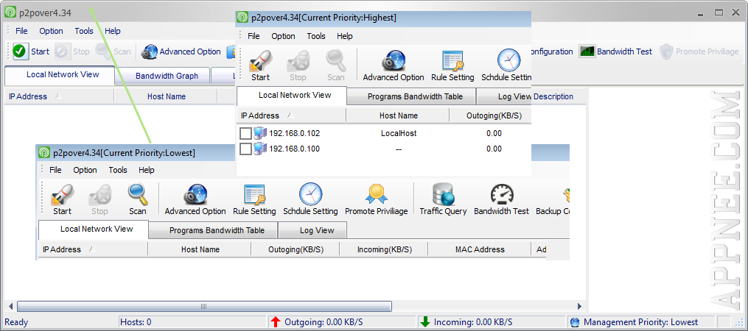Screen dimensions: 748x331
Task: Click Start icon in main p2pover4.34 window
Action: 20,51
